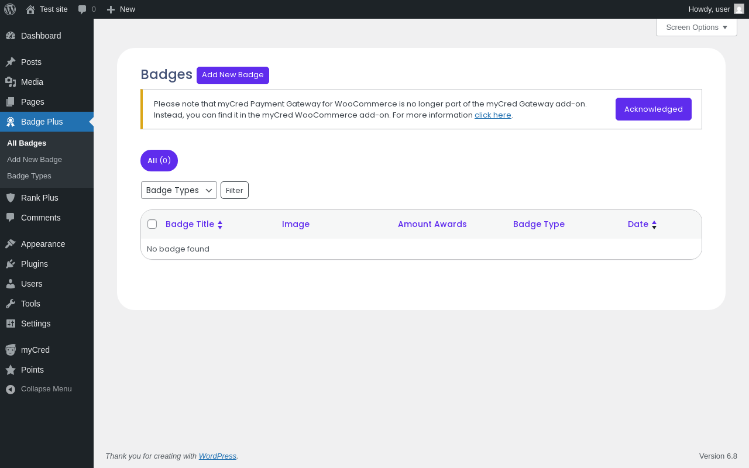The width and height of the screenshot is (749, 468).
Task: Click the Comments speech bubble sidebar icon
Action: click(11, 218)
